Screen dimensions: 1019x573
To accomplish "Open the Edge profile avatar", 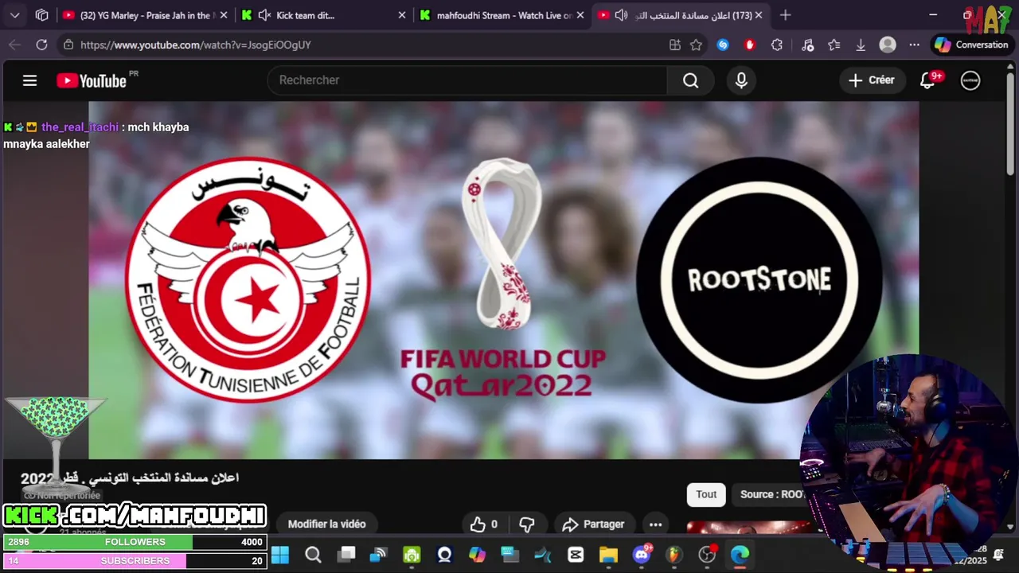I will pos(888,45).
